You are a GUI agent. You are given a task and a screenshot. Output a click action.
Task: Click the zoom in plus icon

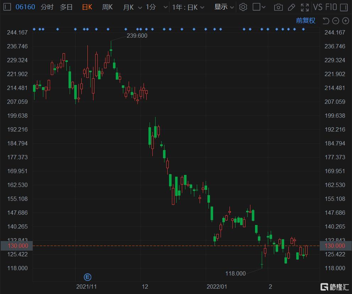[x=345, y=21]
